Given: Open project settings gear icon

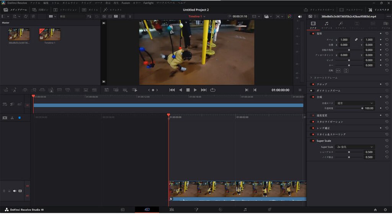Looking at the screenshot, I should [385, 210].
